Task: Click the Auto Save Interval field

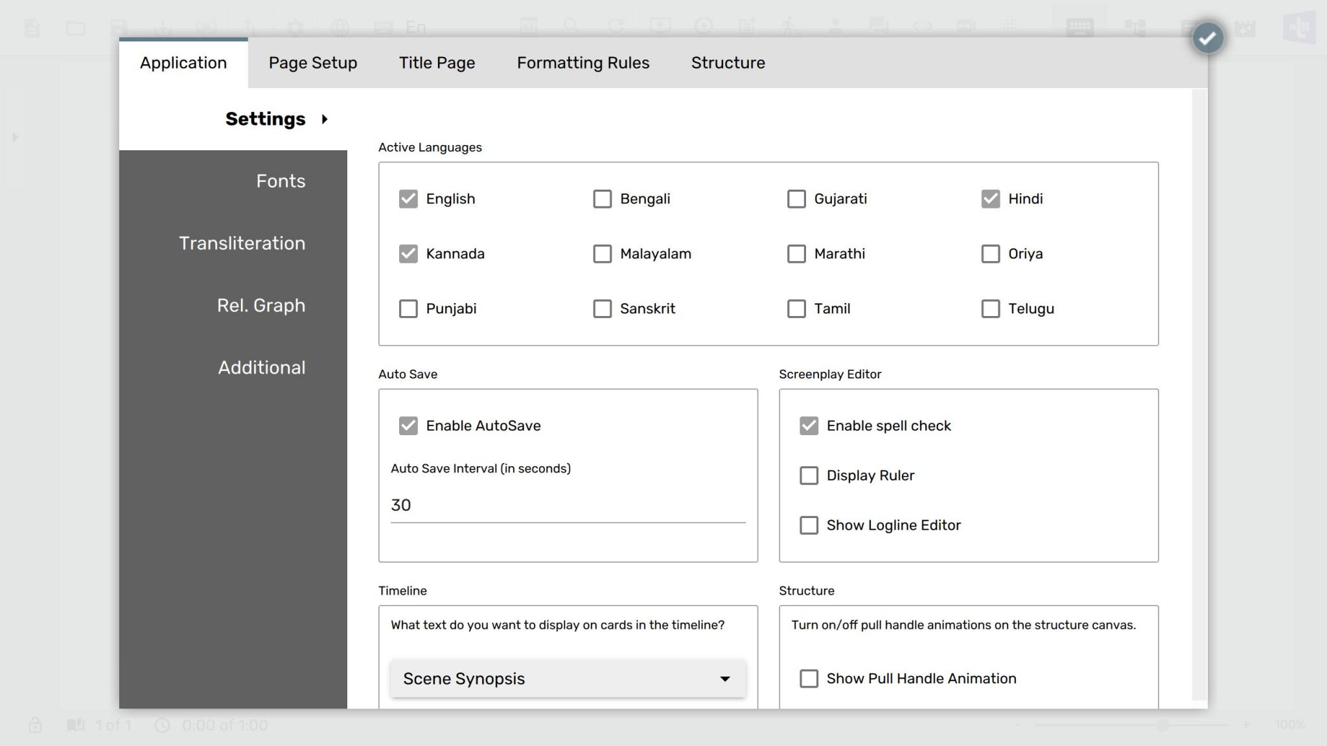Action: click(568, 505)
